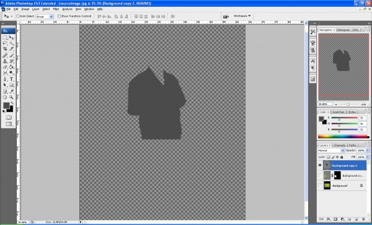Select the Slice tool
Viewport: 372px width, 225px height.
coord(11,49)
